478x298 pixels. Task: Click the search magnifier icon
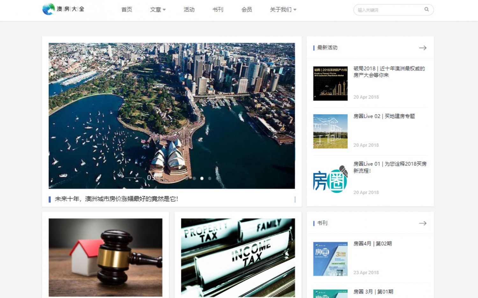coord(426,10)
